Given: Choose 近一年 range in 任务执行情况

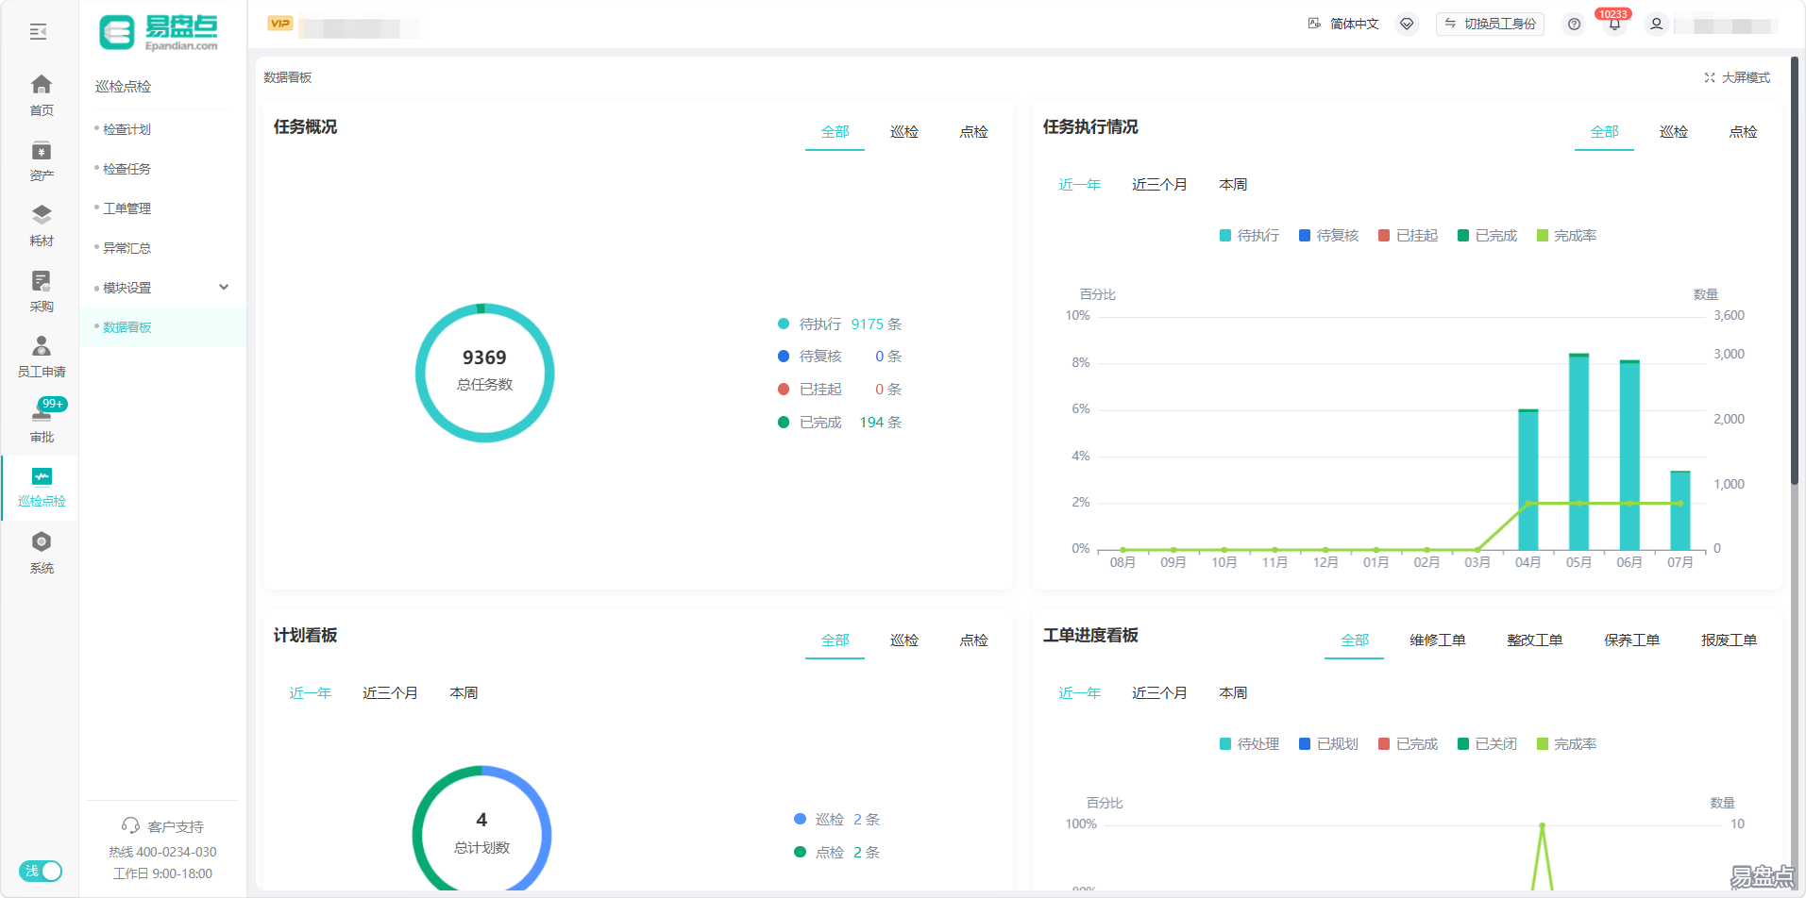Looking at the screenshot, I should 1080,185.
